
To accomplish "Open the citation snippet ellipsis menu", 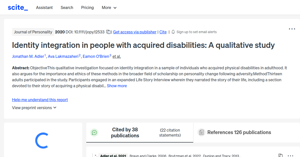I will (x=290, y=155).
